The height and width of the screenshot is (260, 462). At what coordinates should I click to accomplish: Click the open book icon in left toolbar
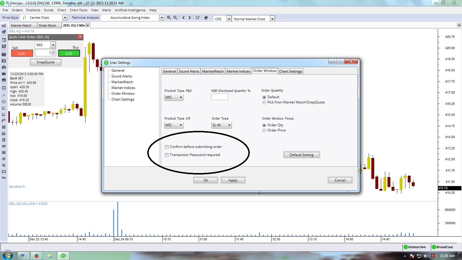[x=4, y=54]
